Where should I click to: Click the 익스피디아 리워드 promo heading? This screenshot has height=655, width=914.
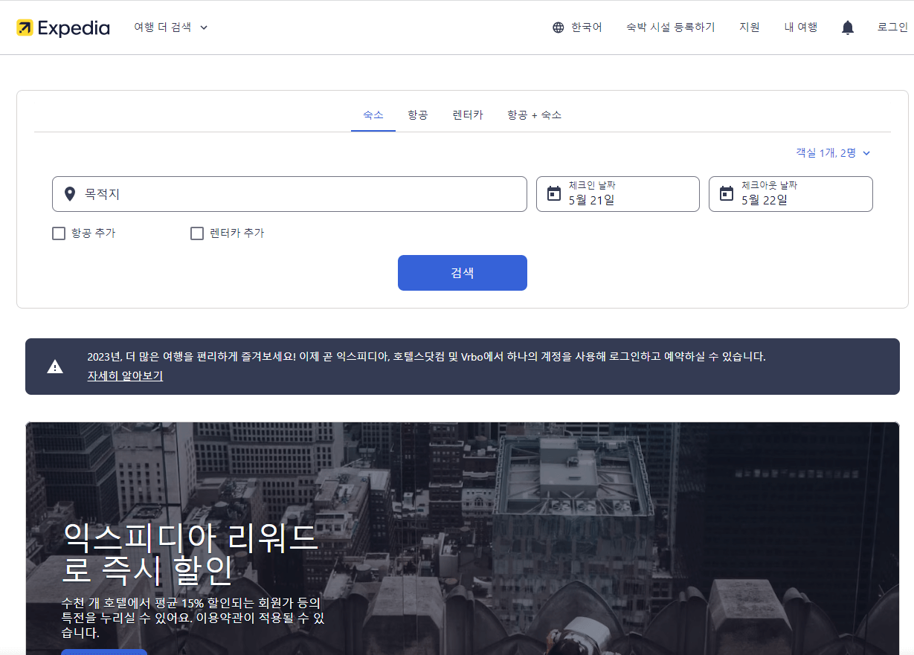(190, 554)
